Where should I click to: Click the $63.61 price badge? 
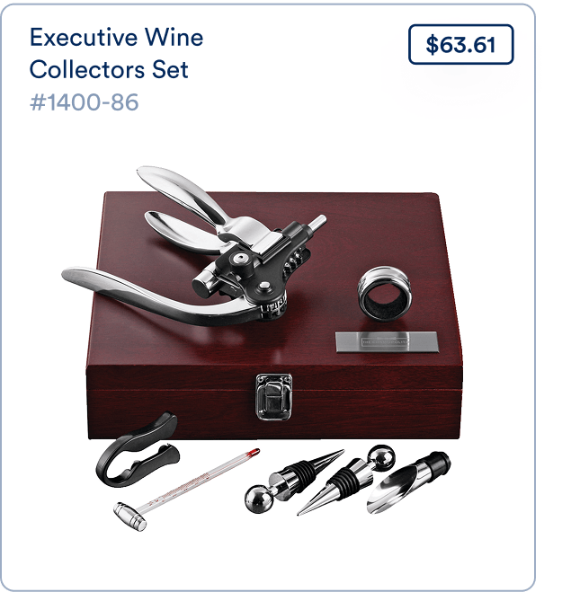click(x=460, y=45)
